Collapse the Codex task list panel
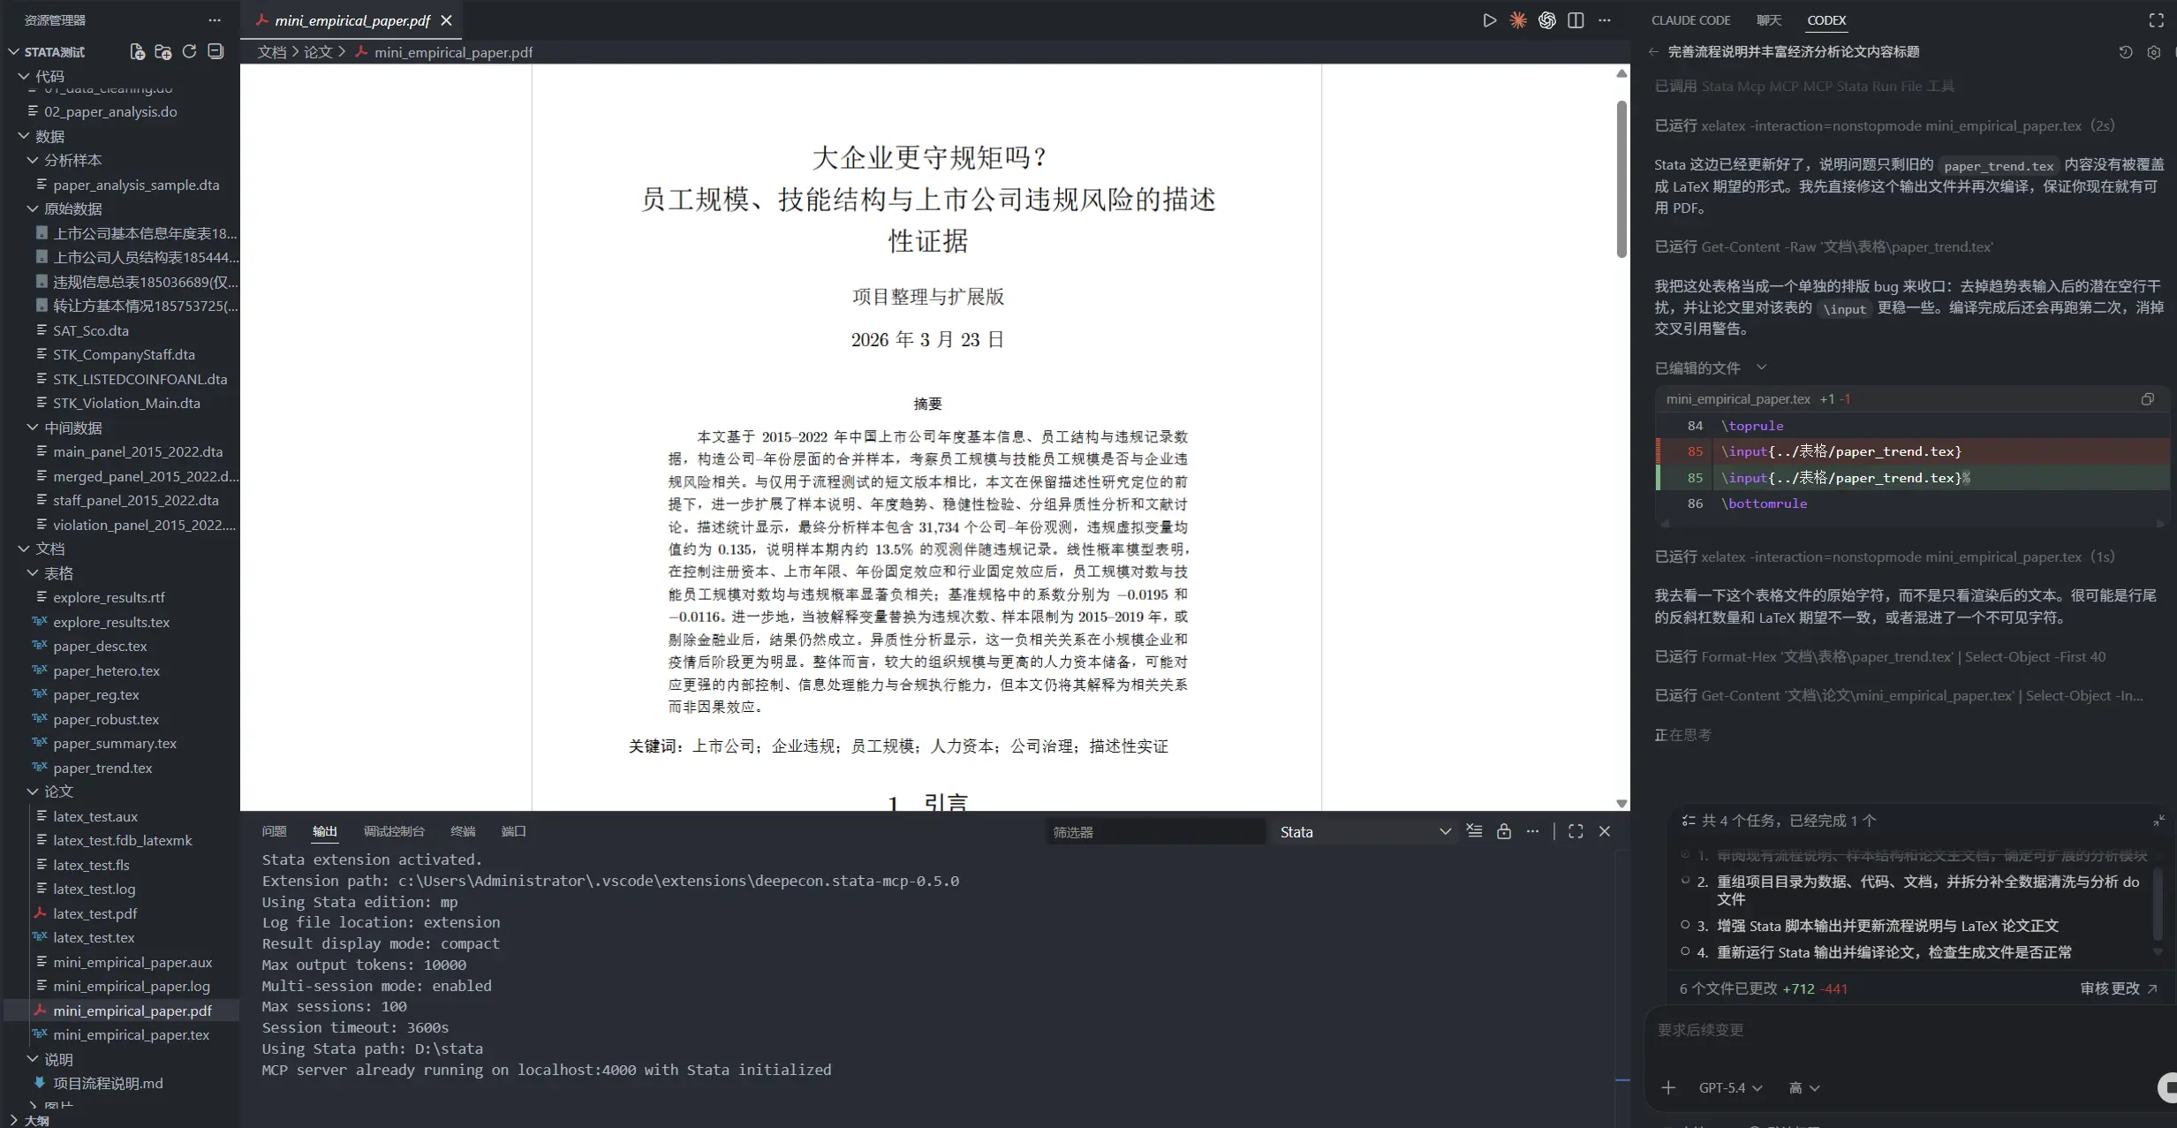 [x=2158, y=821]
